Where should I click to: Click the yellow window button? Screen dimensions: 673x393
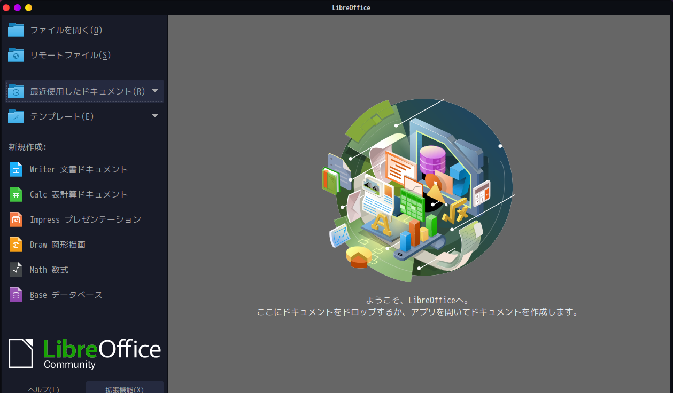tap(29, 7)
